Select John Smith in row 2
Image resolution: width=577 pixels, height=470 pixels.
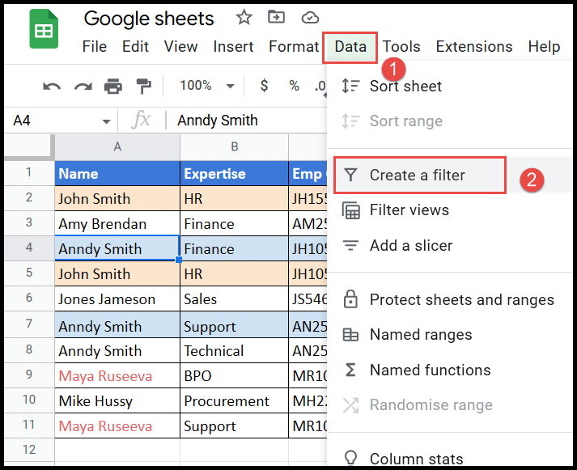[117, 198]
